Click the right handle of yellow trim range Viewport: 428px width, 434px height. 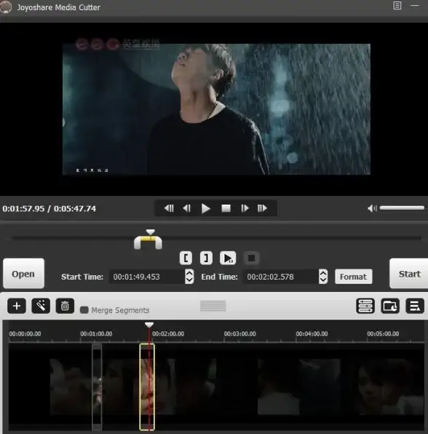coord(158,242)
